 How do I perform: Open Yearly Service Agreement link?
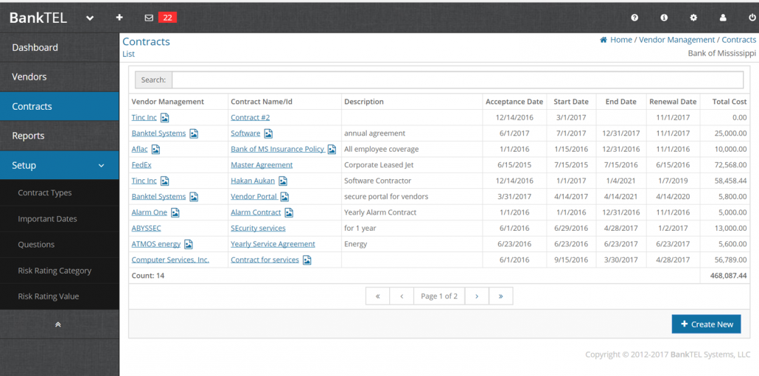pos(273,244)
